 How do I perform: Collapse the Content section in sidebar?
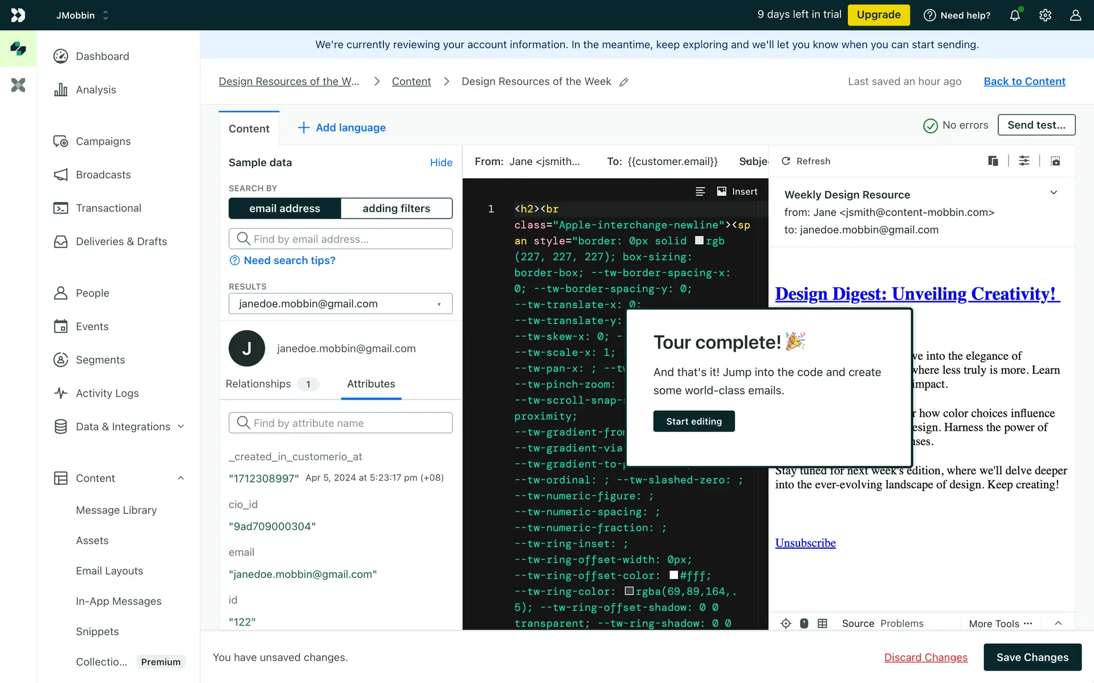pos(181,478)
